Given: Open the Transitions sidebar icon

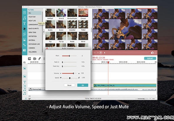Looking at the screenshot, I should tap(24, 45).
